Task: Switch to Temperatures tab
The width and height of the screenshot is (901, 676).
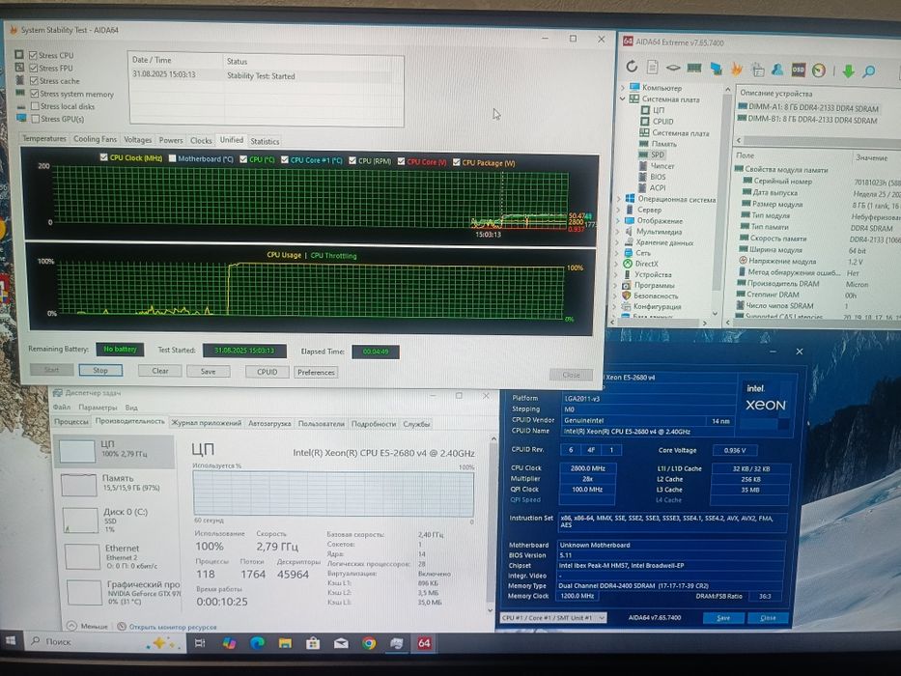Action: pyautogui.click(x=44, y=138)
